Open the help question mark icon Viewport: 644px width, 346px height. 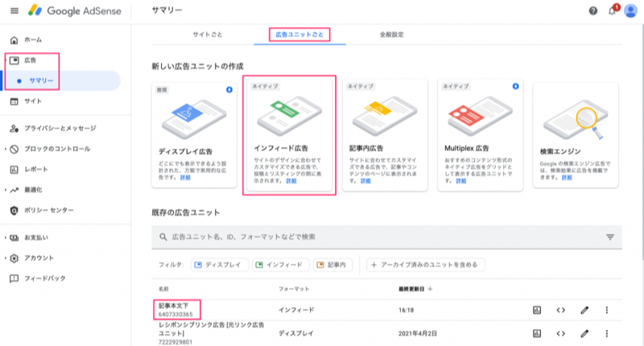click(x=592, y=11)
